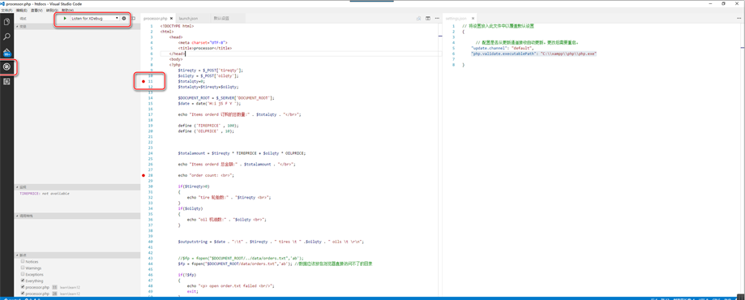Click the fopen line 44 in processor.php
The image size is (745, 300).
(275, 264)
